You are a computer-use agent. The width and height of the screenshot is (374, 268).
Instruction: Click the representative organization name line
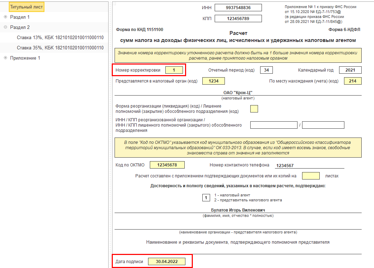pos(238,226)
